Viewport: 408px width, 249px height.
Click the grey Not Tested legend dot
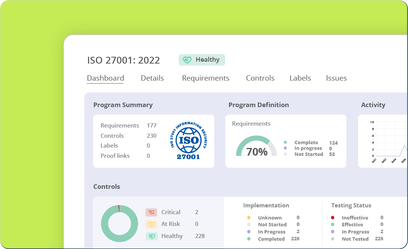[333, 239]
